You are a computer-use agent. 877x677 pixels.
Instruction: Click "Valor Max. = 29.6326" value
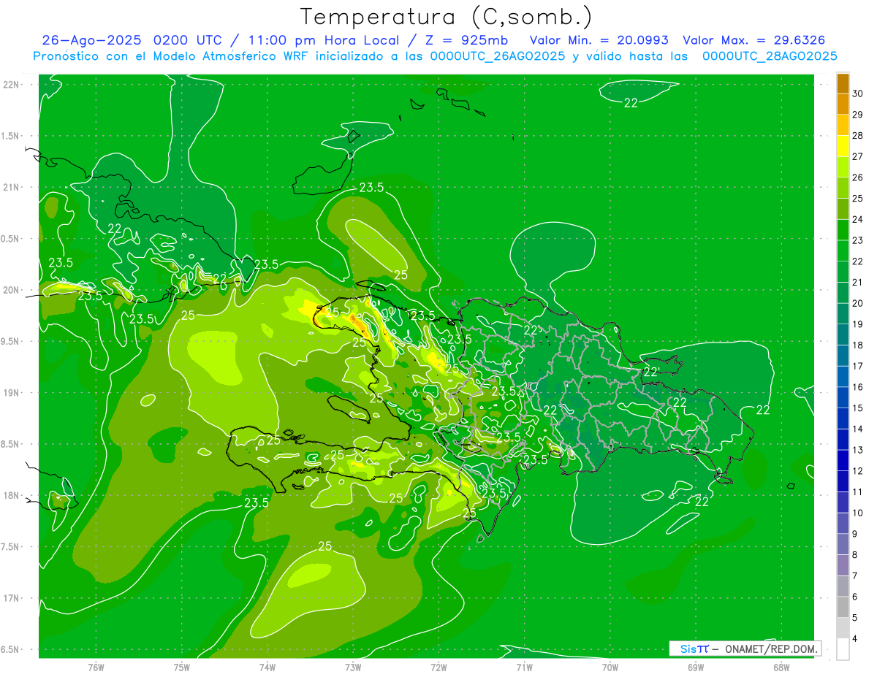tap(753, 40)
